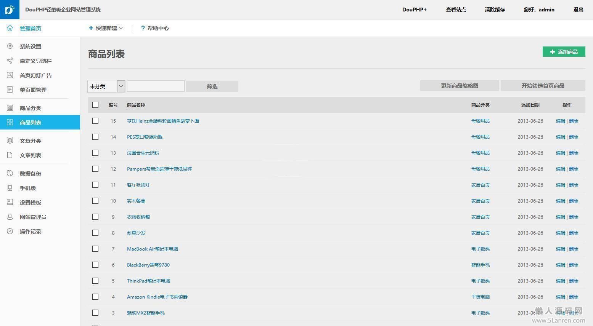
Task: Open the DouPHP+ header link
Action: point(415,10)
